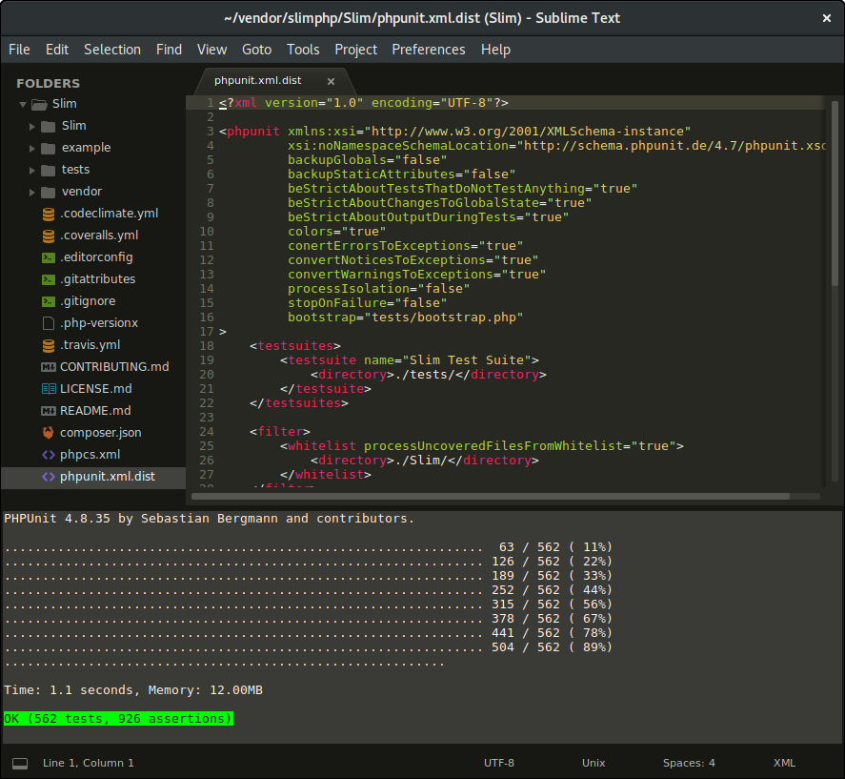Click the FOLDERS sidebar heading
845x779 pixels.
48,84
